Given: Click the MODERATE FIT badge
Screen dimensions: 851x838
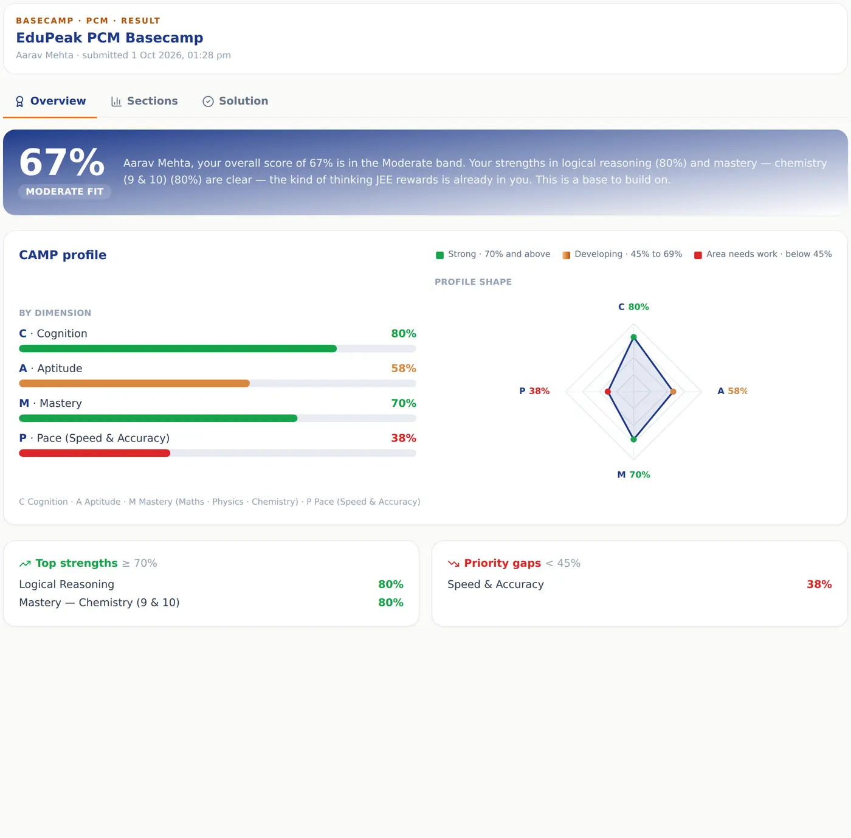Looking at the screenshot, I should click(64, 192).
